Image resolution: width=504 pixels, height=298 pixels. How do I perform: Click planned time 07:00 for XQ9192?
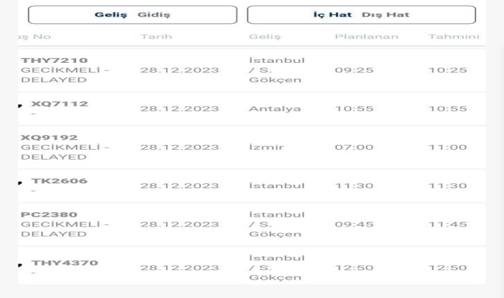[354, 147]
